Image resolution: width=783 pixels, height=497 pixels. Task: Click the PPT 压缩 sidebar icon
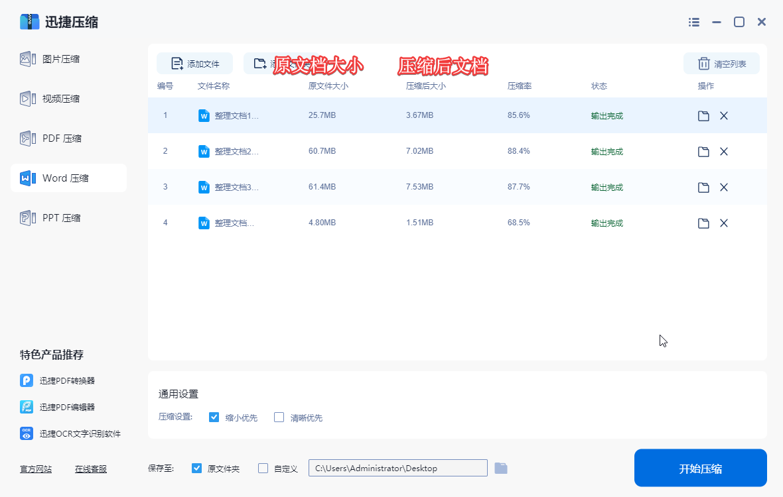(x=27, y=218)
